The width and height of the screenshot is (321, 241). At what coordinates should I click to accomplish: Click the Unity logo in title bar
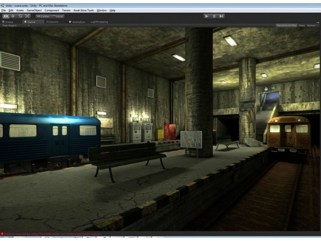click(2, 5)
